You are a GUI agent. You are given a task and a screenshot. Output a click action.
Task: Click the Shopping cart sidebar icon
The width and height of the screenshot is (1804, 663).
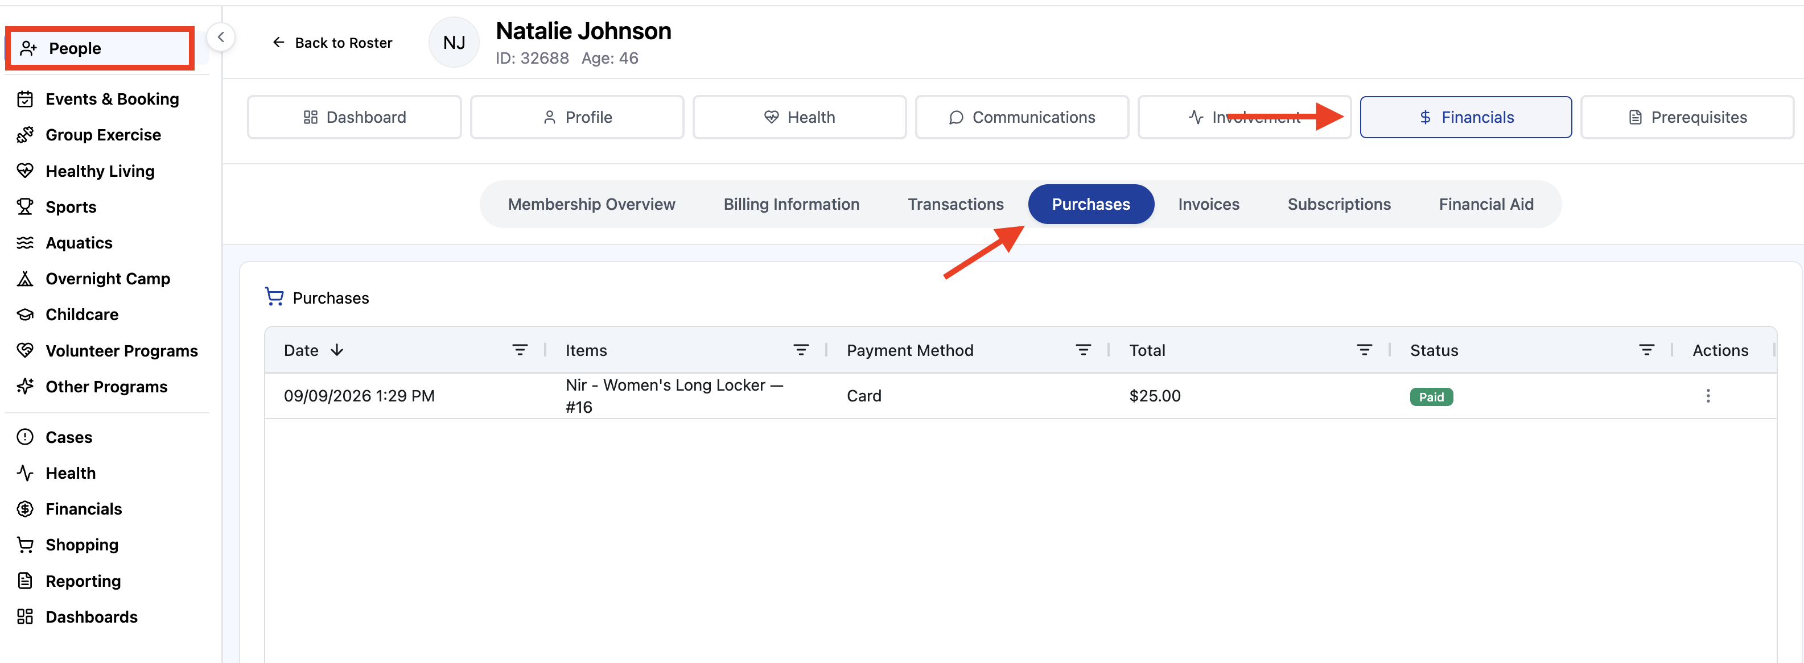25,545
